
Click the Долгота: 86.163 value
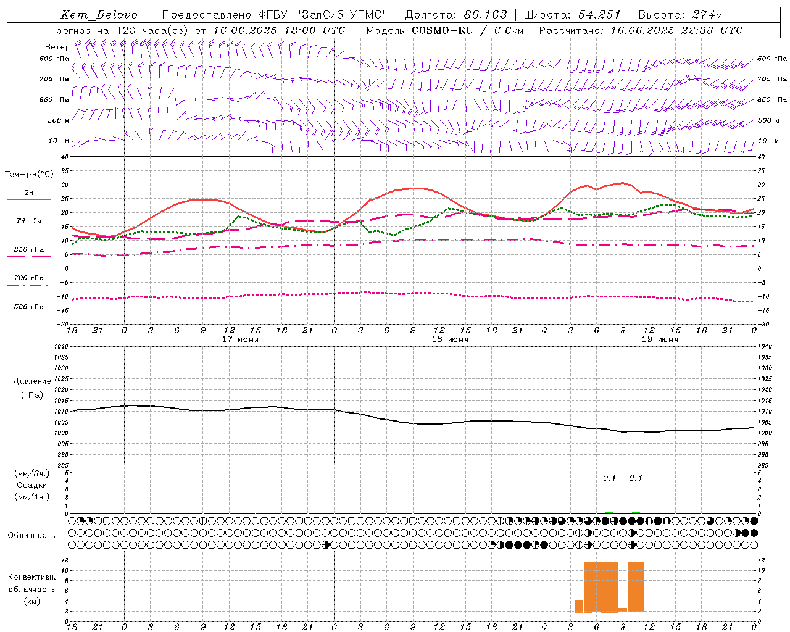click(455, 15)
